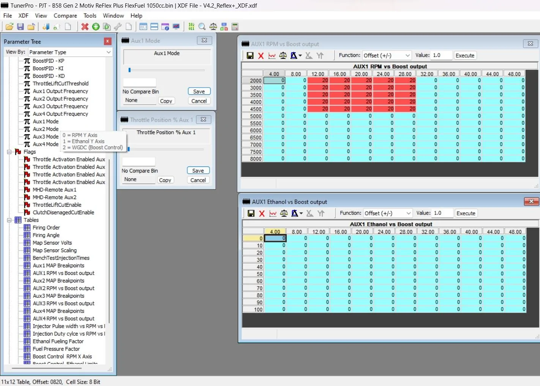540x386 pixels.
Task: Click the calculator icon at main toolbar end
Action: [235, 27]
